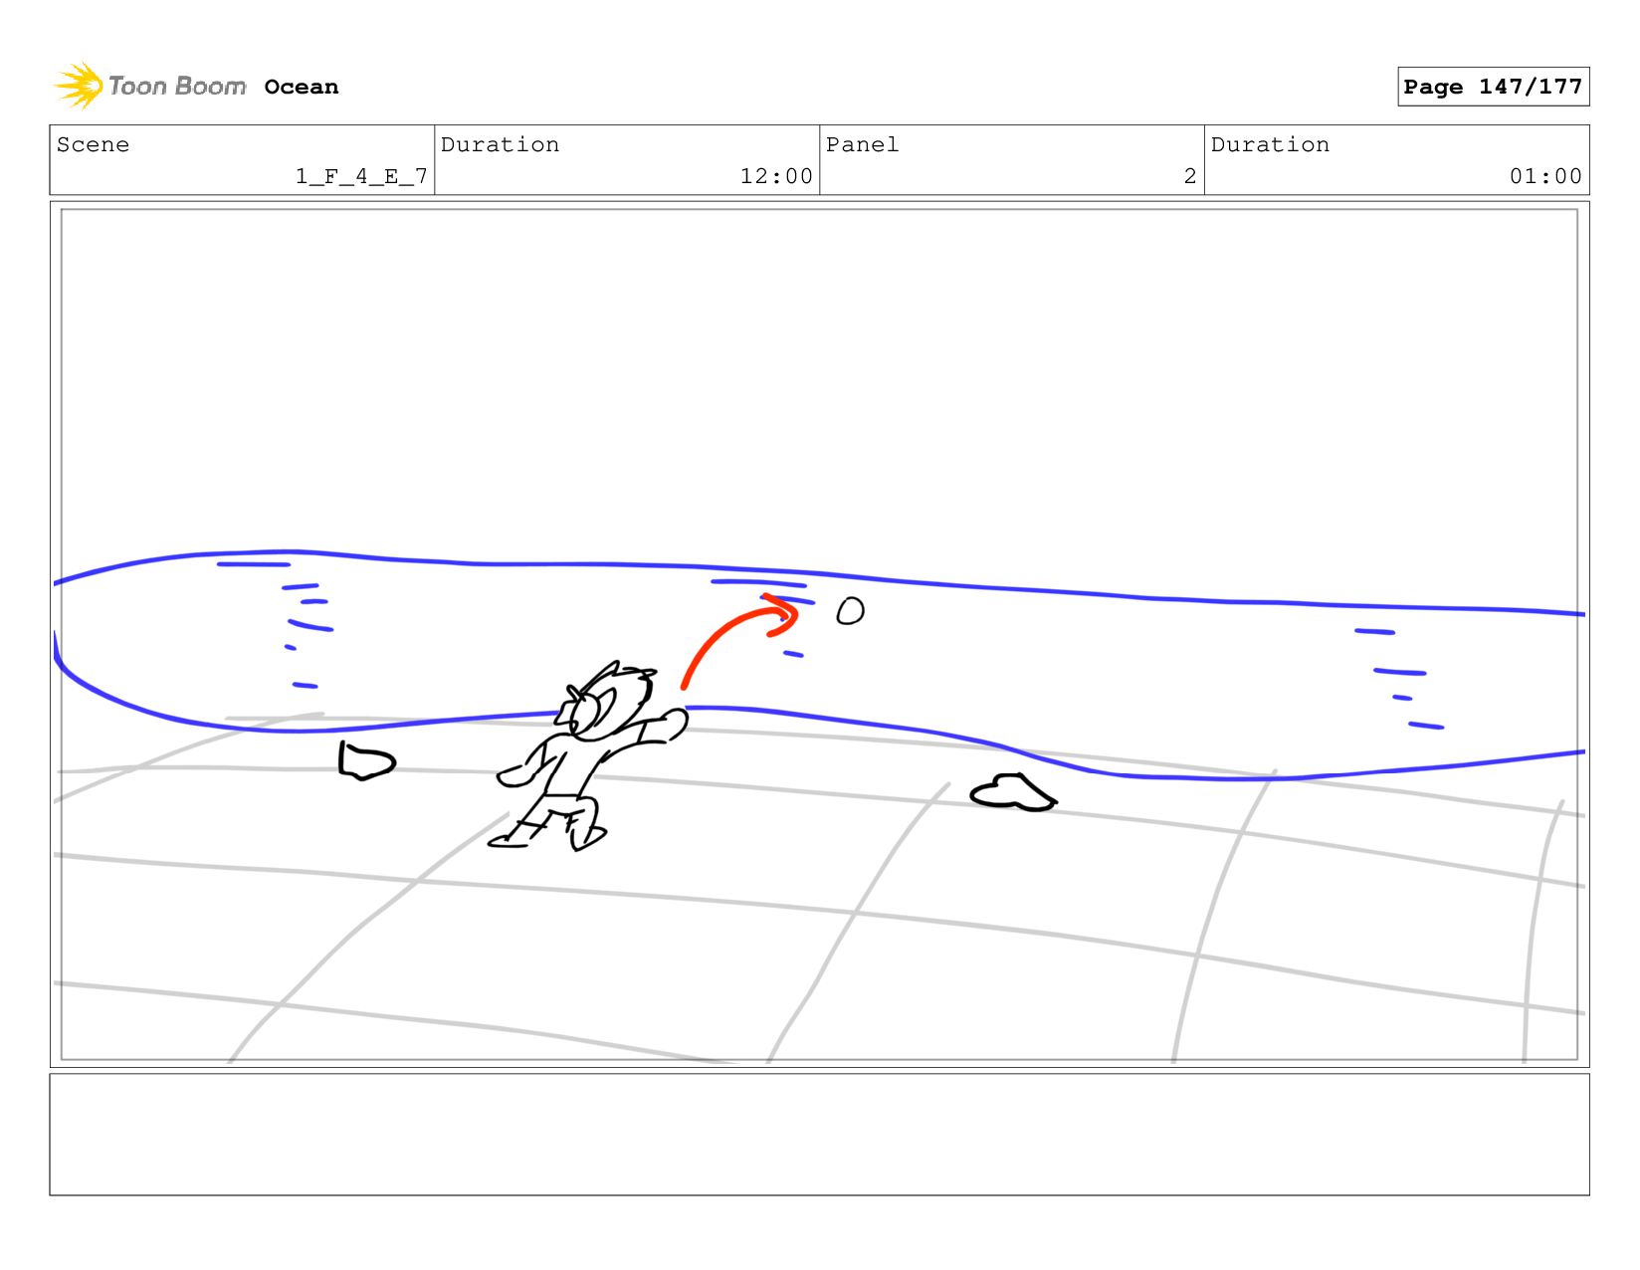Click the 'Scene' header label
This screenshot has width=1640, height=1270.
tap(93, 144)
